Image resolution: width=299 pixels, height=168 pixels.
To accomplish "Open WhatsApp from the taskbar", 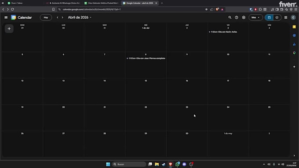I will 178,164.
